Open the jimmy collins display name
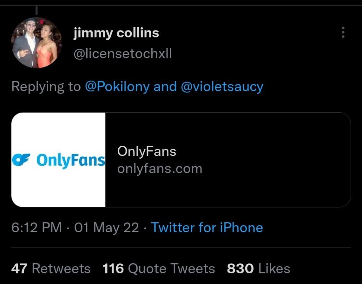 [x=116, y=33]
